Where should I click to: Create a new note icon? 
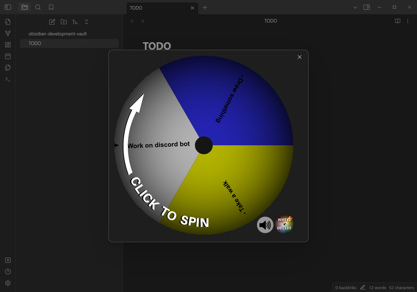click(x=52, y=22)
